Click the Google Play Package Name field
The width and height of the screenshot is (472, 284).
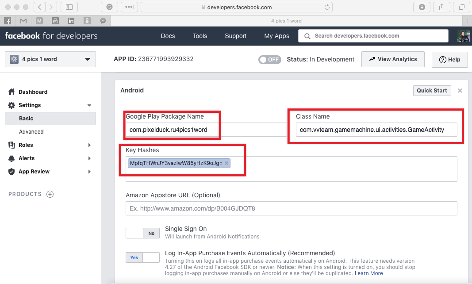[x=206, y=130]
